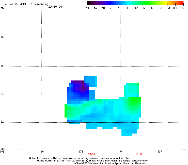Click the note line 'Times are GMT'
Screen dimensions: 188x165
click(x=49, y=158)
